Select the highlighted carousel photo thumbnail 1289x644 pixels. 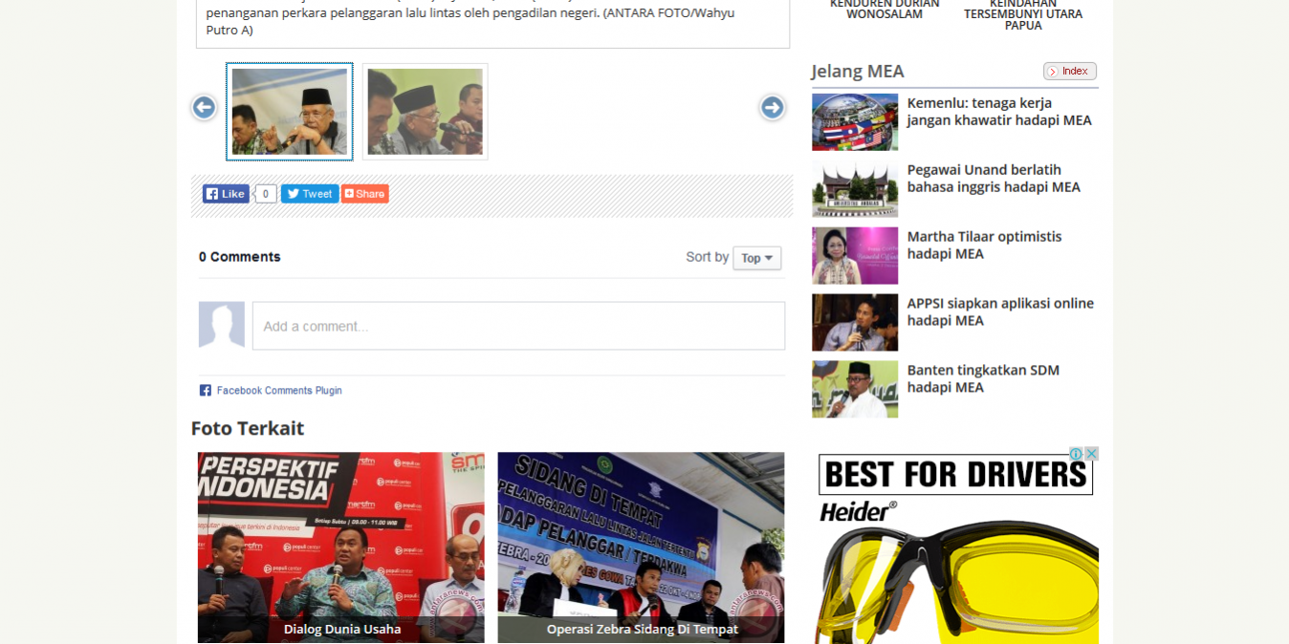(x=289, y=111)
